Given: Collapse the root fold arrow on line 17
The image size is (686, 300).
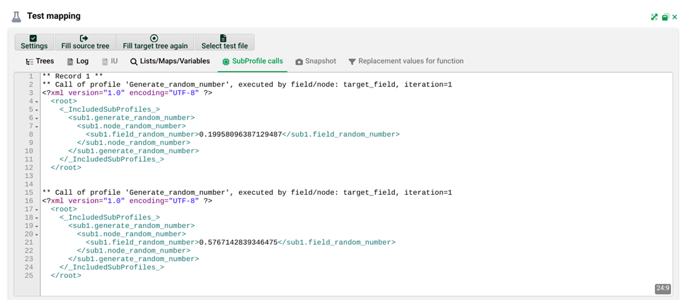Looking at the screenshot, I should click(36, 210).
